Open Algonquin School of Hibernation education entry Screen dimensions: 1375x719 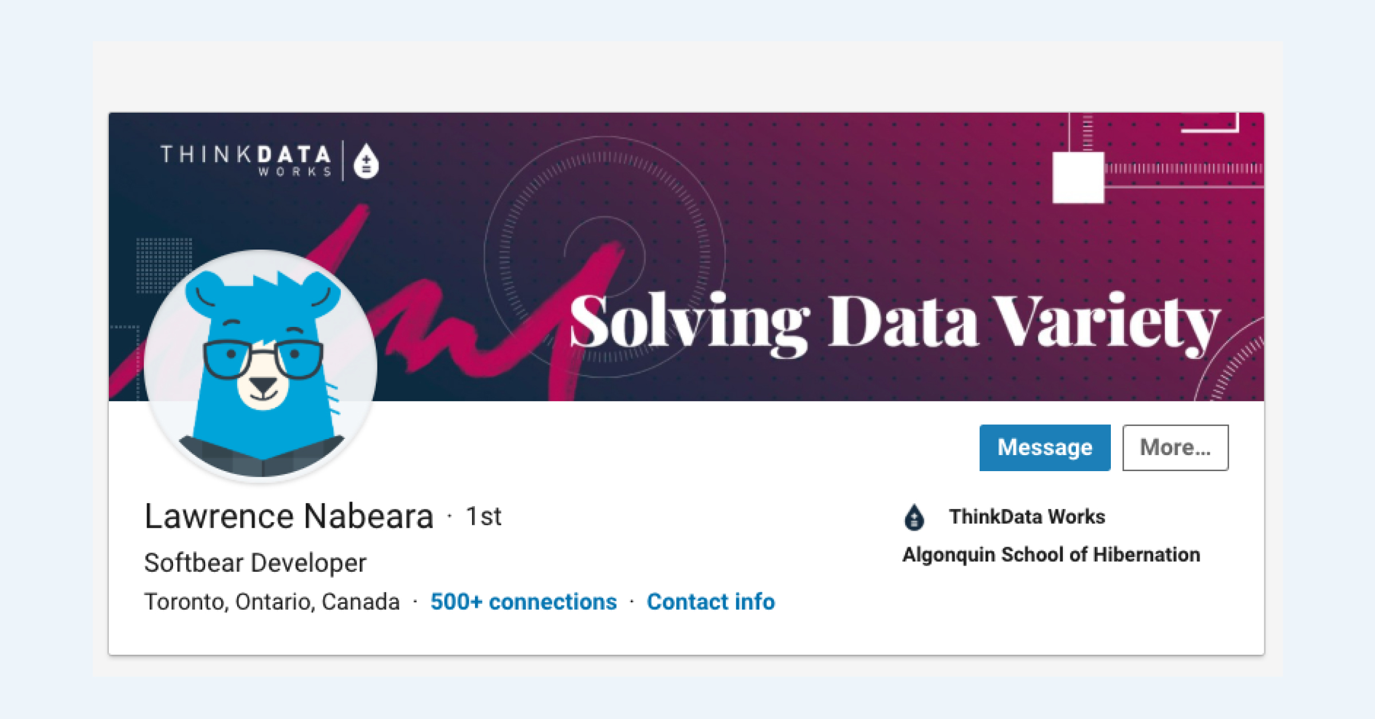pyautogui.click(x=1051, y=555)
